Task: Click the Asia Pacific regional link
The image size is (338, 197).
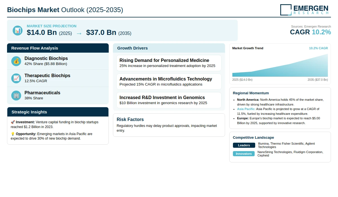Action: coord(246,109)
